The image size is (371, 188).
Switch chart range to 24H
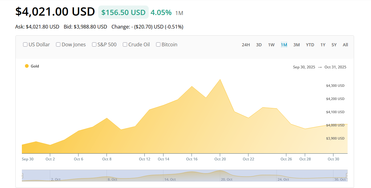click(246, 45)
